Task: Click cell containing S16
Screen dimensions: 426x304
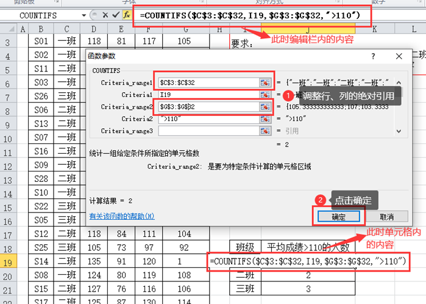Action: (41, 151)
